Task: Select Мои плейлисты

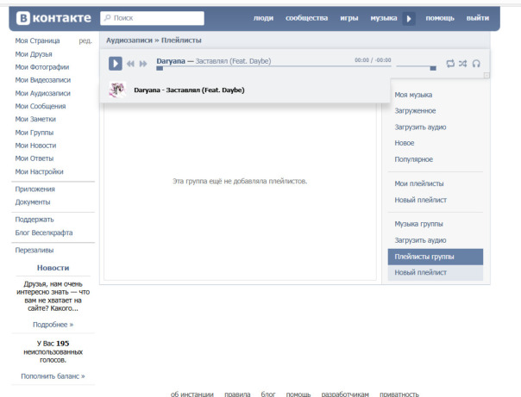Action: [x=419, y=183]
